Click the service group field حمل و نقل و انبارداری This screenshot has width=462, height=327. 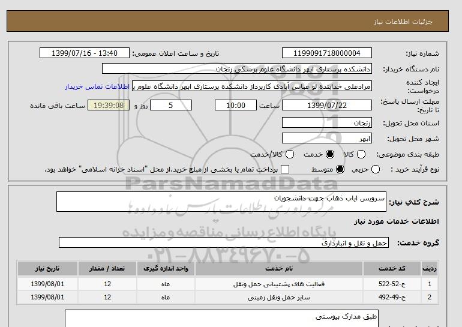click(224, 242)
